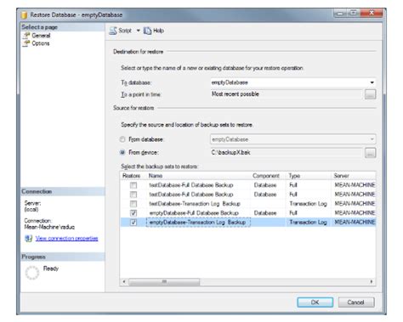Select emptyDatabase-Transaction Log Backup name cell
403x322 pixels.
(x=197, y=223)
